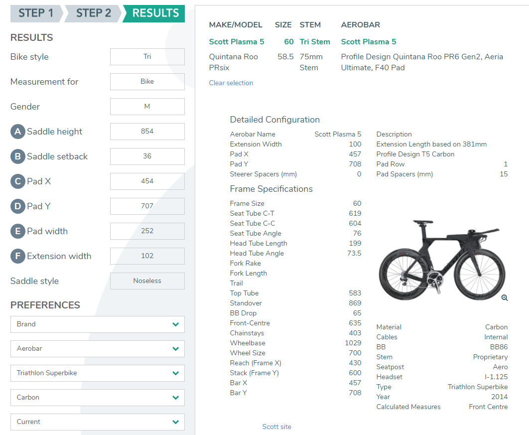Click the SIZE column header

pyautogui.click(x=283, y=25)
